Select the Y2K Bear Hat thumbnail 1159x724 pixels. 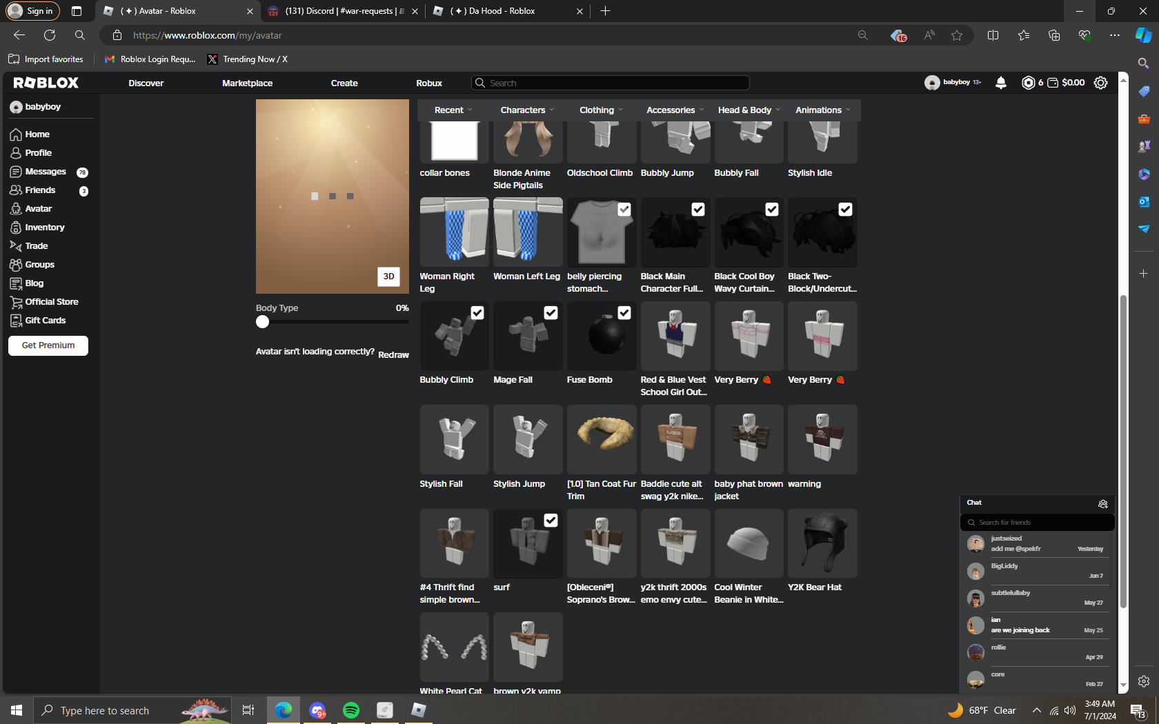coord(822,543)
